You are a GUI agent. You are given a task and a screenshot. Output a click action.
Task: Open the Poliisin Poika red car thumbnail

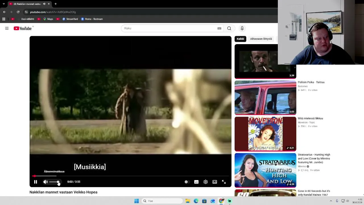265,98
